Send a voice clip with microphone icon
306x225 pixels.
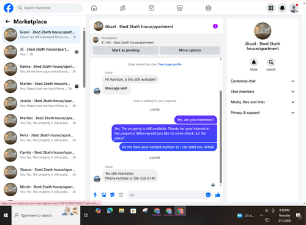(x=95, y=195)
